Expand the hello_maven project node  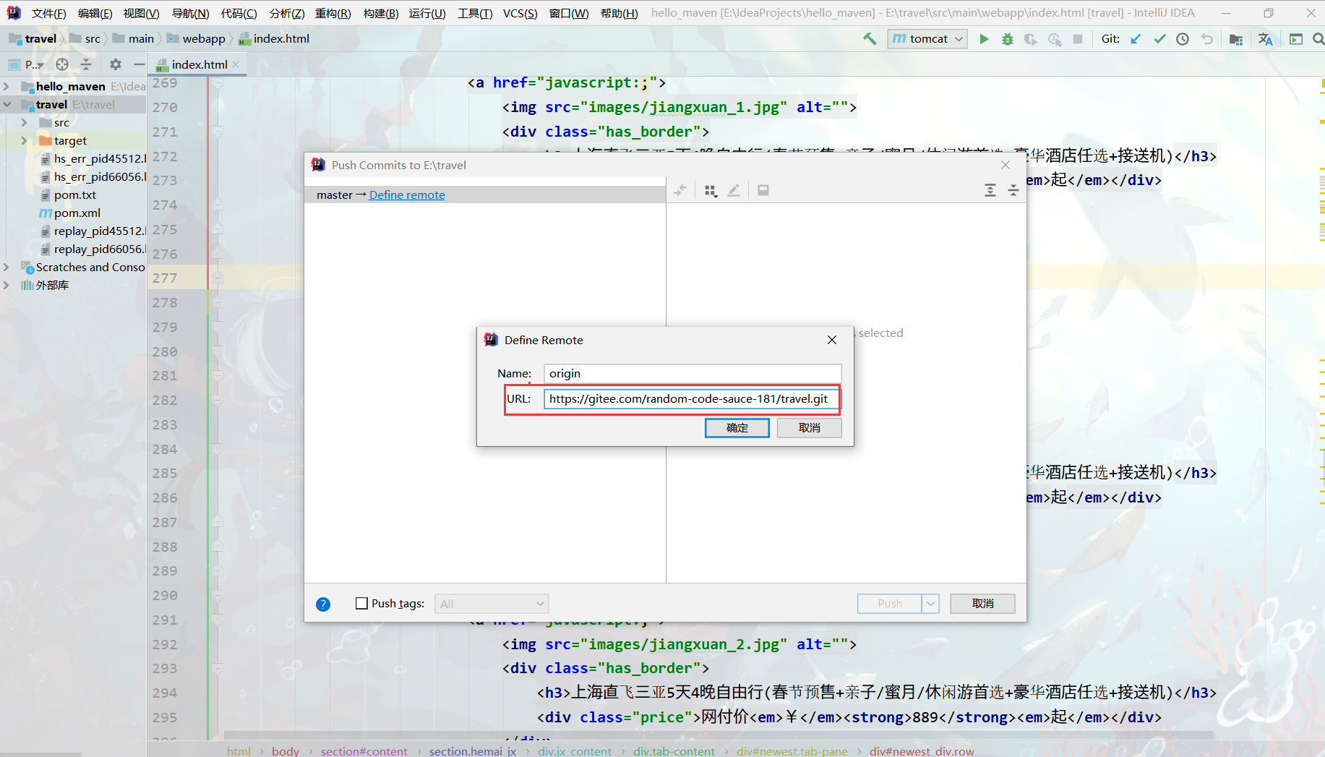[x=7, y=87]
